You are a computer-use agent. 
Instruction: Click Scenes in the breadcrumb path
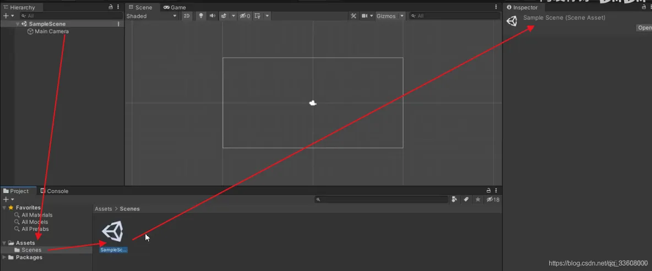(130, 209)
